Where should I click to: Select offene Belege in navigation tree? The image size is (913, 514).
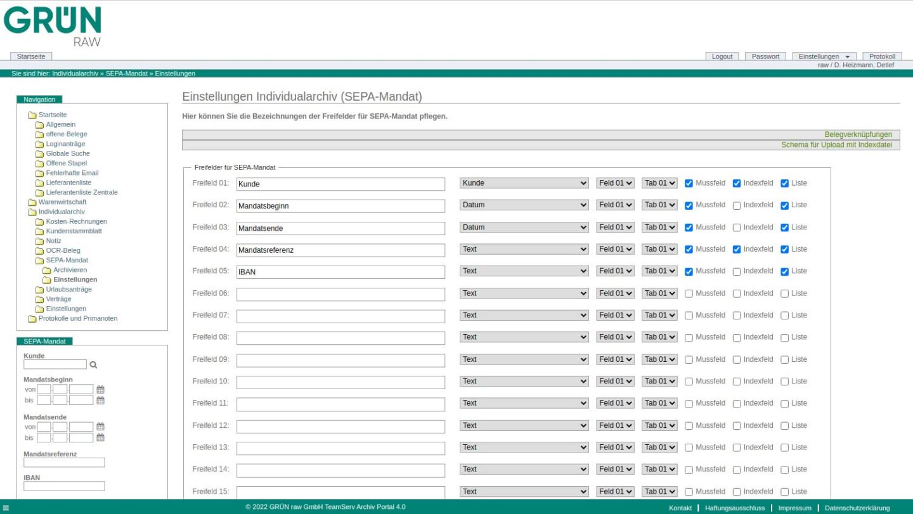click(67, 134)
